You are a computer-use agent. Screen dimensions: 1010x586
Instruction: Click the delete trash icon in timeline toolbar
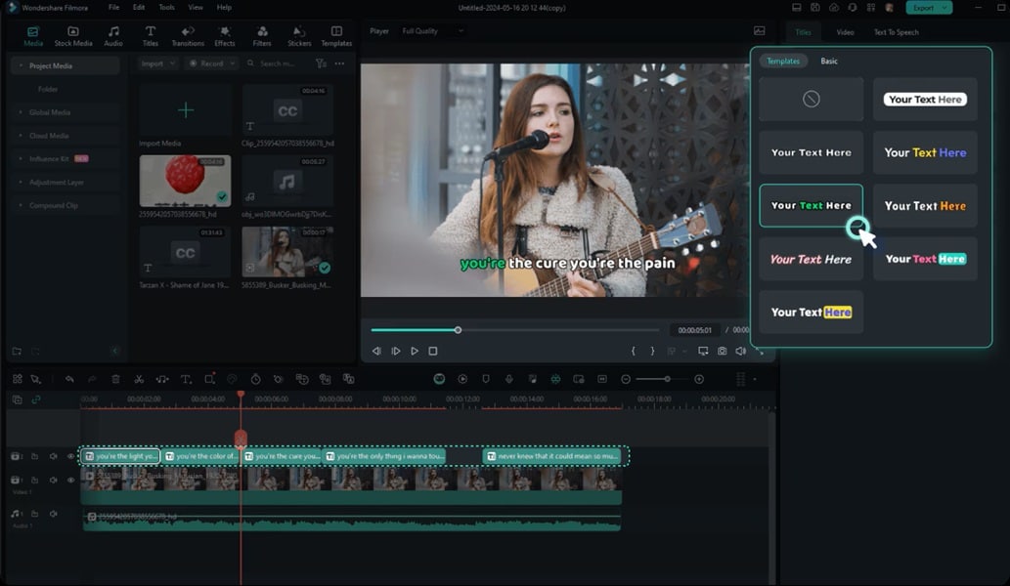[x=115, y=379]
